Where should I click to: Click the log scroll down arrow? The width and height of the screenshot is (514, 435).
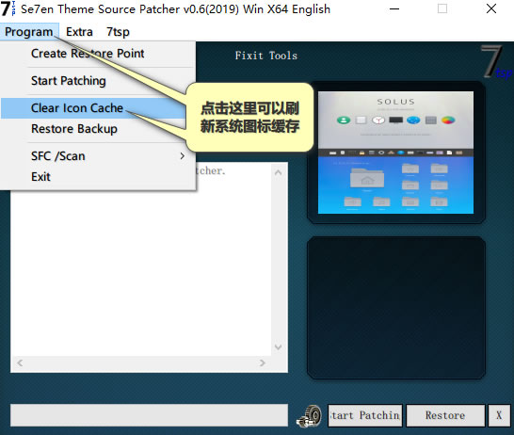[279, 347]
